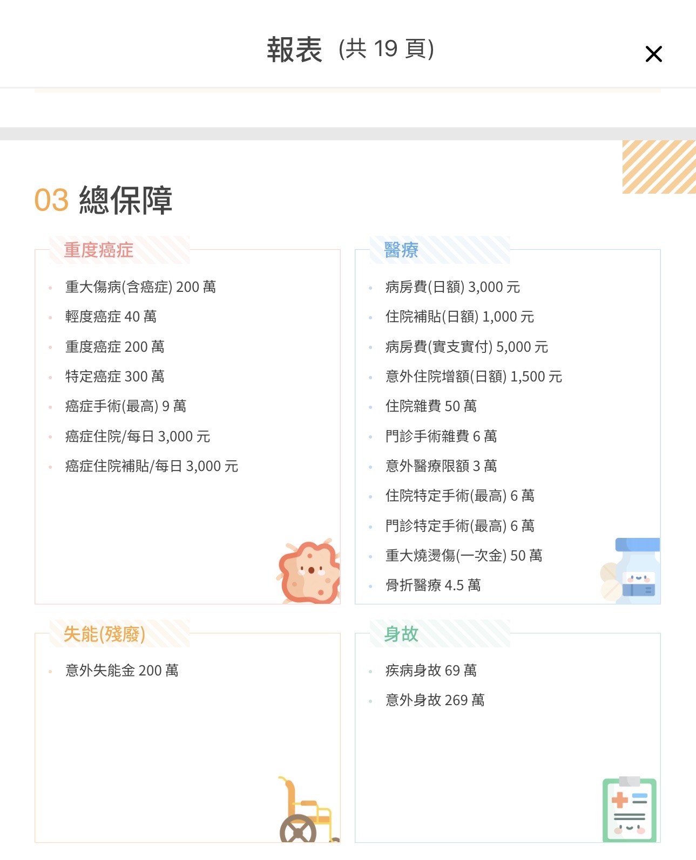Click the 報表 (共 19 頁) title

(350, 50)
